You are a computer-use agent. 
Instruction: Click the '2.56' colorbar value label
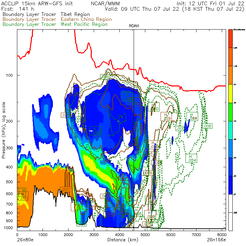(x=235, y=48)
